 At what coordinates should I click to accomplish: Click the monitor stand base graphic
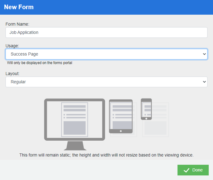pyautogui.click(x=75, y=146)
